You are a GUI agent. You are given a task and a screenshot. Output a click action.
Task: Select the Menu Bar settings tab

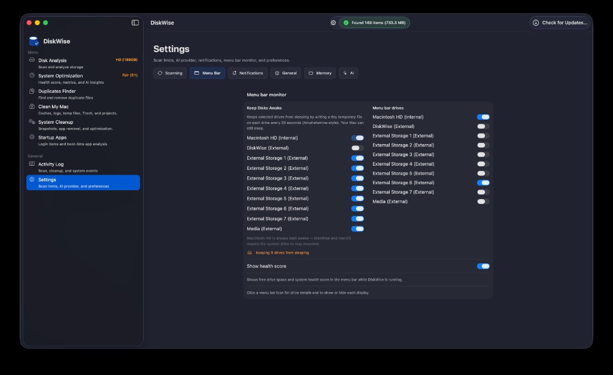[x=207, y=73]
